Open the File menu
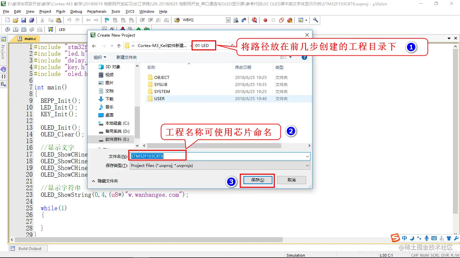 [x=6, y=11]
